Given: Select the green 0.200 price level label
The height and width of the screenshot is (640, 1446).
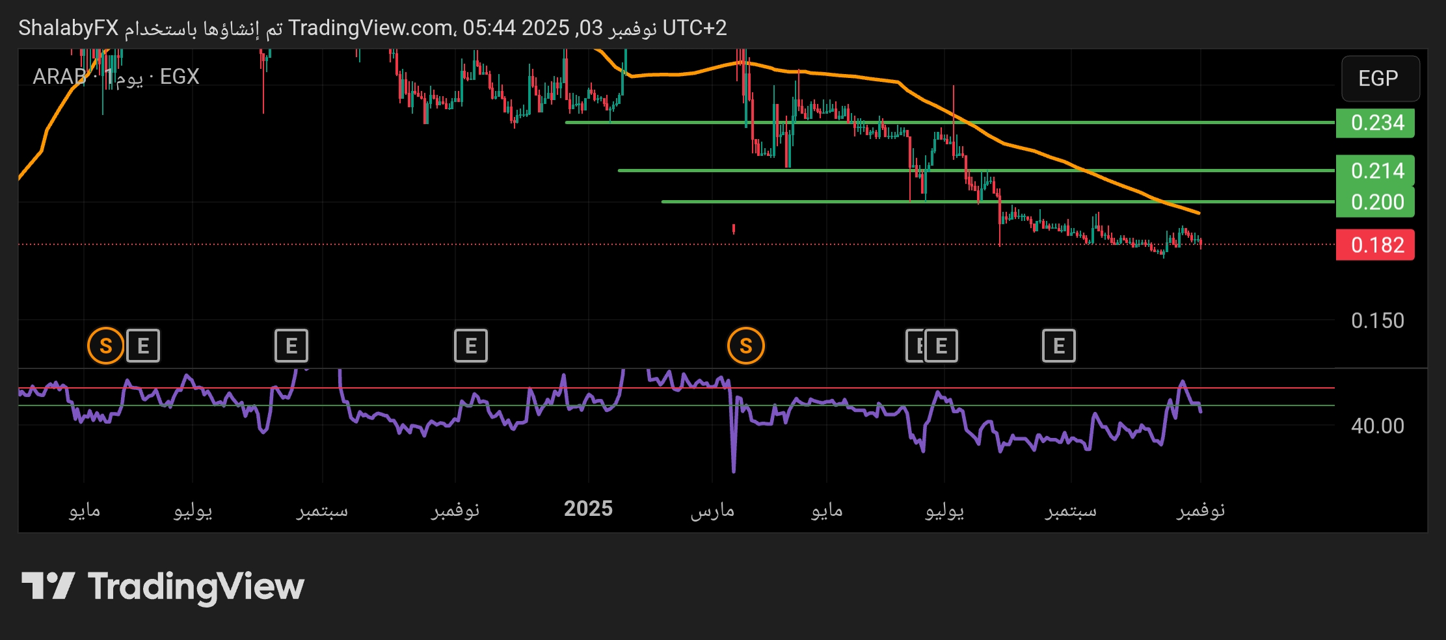Looking at the screenshot, I should tap(1375, 202).
